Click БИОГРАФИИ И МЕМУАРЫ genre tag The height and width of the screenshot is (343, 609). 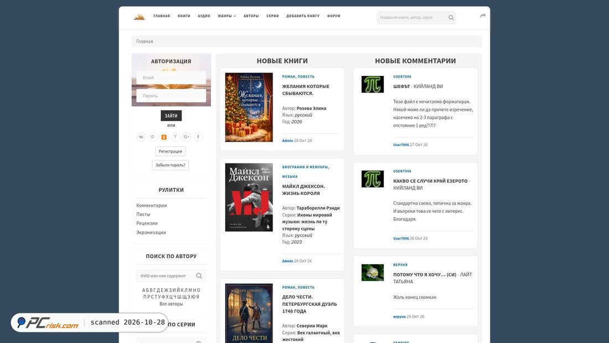coord(305,167)
